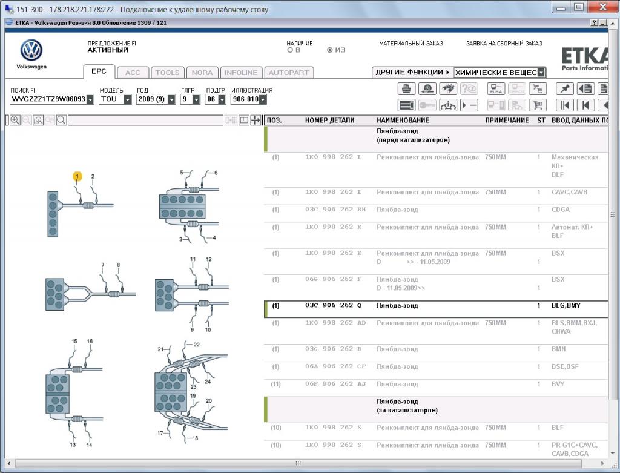This screenshot has height=473, width=620.
Task: Jump to first with double-bar arrow icon
Action: [x=565, y=105]
